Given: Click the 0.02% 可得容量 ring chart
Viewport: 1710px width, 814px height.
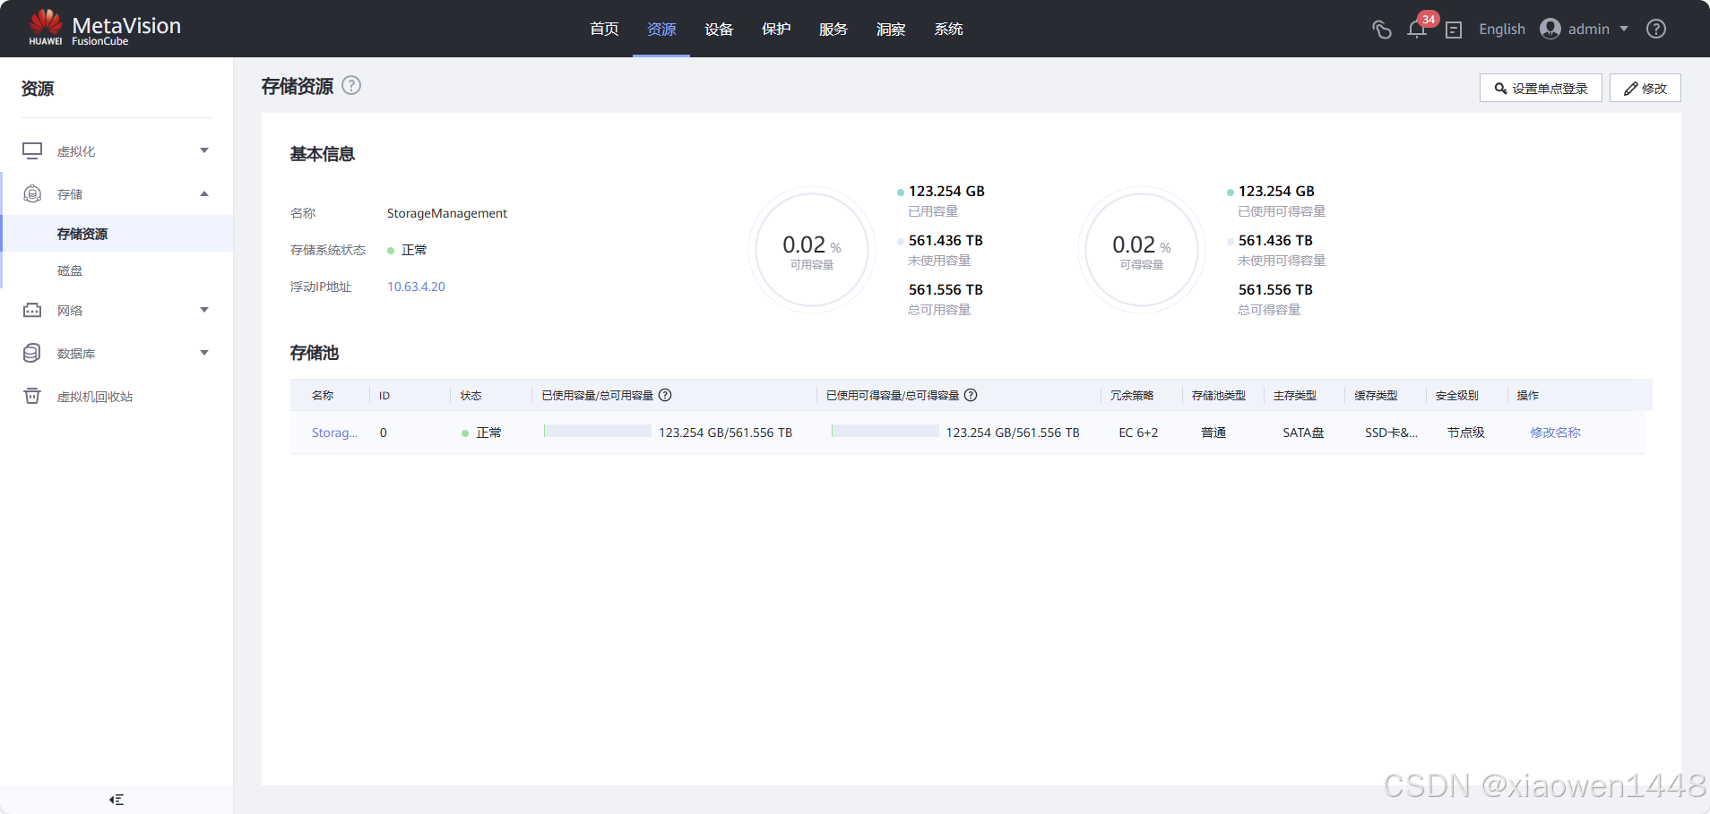Looking at the screenshot, I should coord(1142,250).
